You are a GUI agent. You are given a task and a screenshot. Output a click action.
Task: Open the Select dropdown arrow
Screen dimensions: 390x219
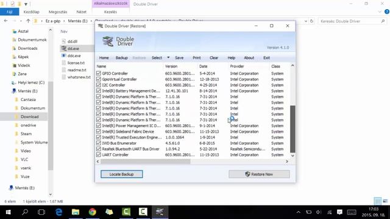(168, 58)
